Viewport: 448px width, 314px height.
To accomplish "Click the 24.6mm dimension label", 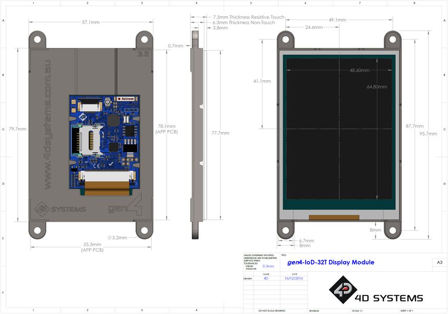I will [314, 27].
